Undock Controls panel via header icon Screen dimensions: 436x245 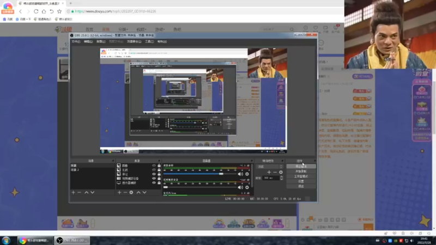click(x=315, y=161)
